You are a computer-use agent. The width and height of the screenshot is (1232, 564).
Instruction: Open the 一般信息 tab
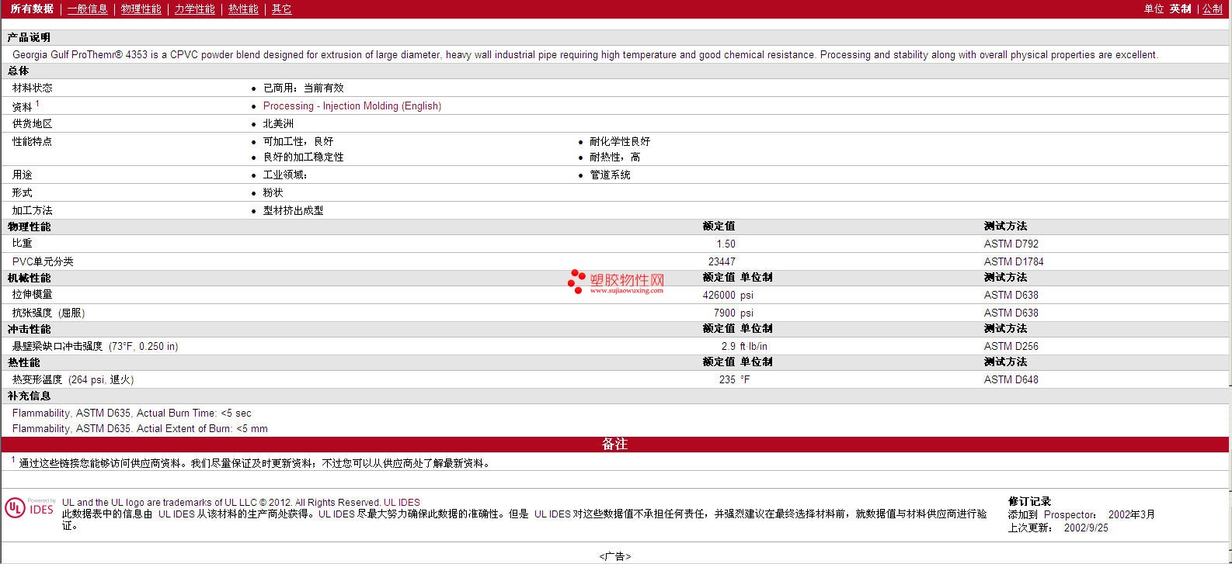pyautogui.click(x=87, y=9)
